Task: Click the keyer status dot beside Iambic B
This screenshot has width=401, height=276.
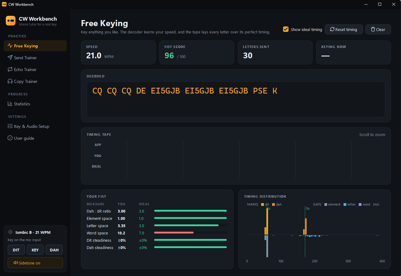Action: [10, 232]
